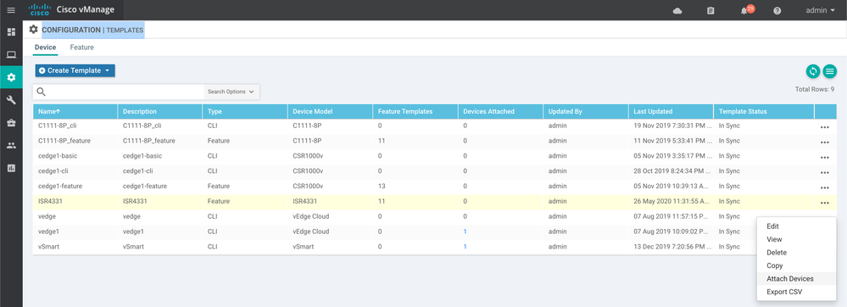
Task: Open the Monitor laptop sidebar icon
Action: coord(11,54)
